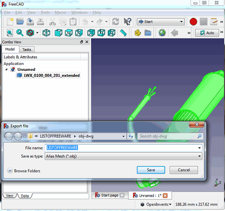Set the rear view cube icon
Screen dimensions: 225x211
(91, 33)
